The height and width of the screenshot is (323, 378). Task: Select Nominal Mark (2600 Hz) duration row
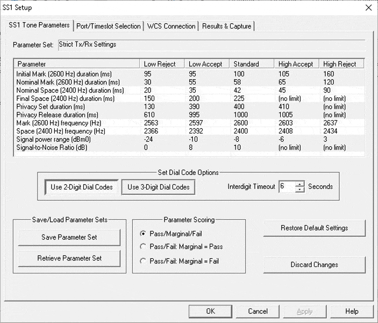[x=189, y=82]
